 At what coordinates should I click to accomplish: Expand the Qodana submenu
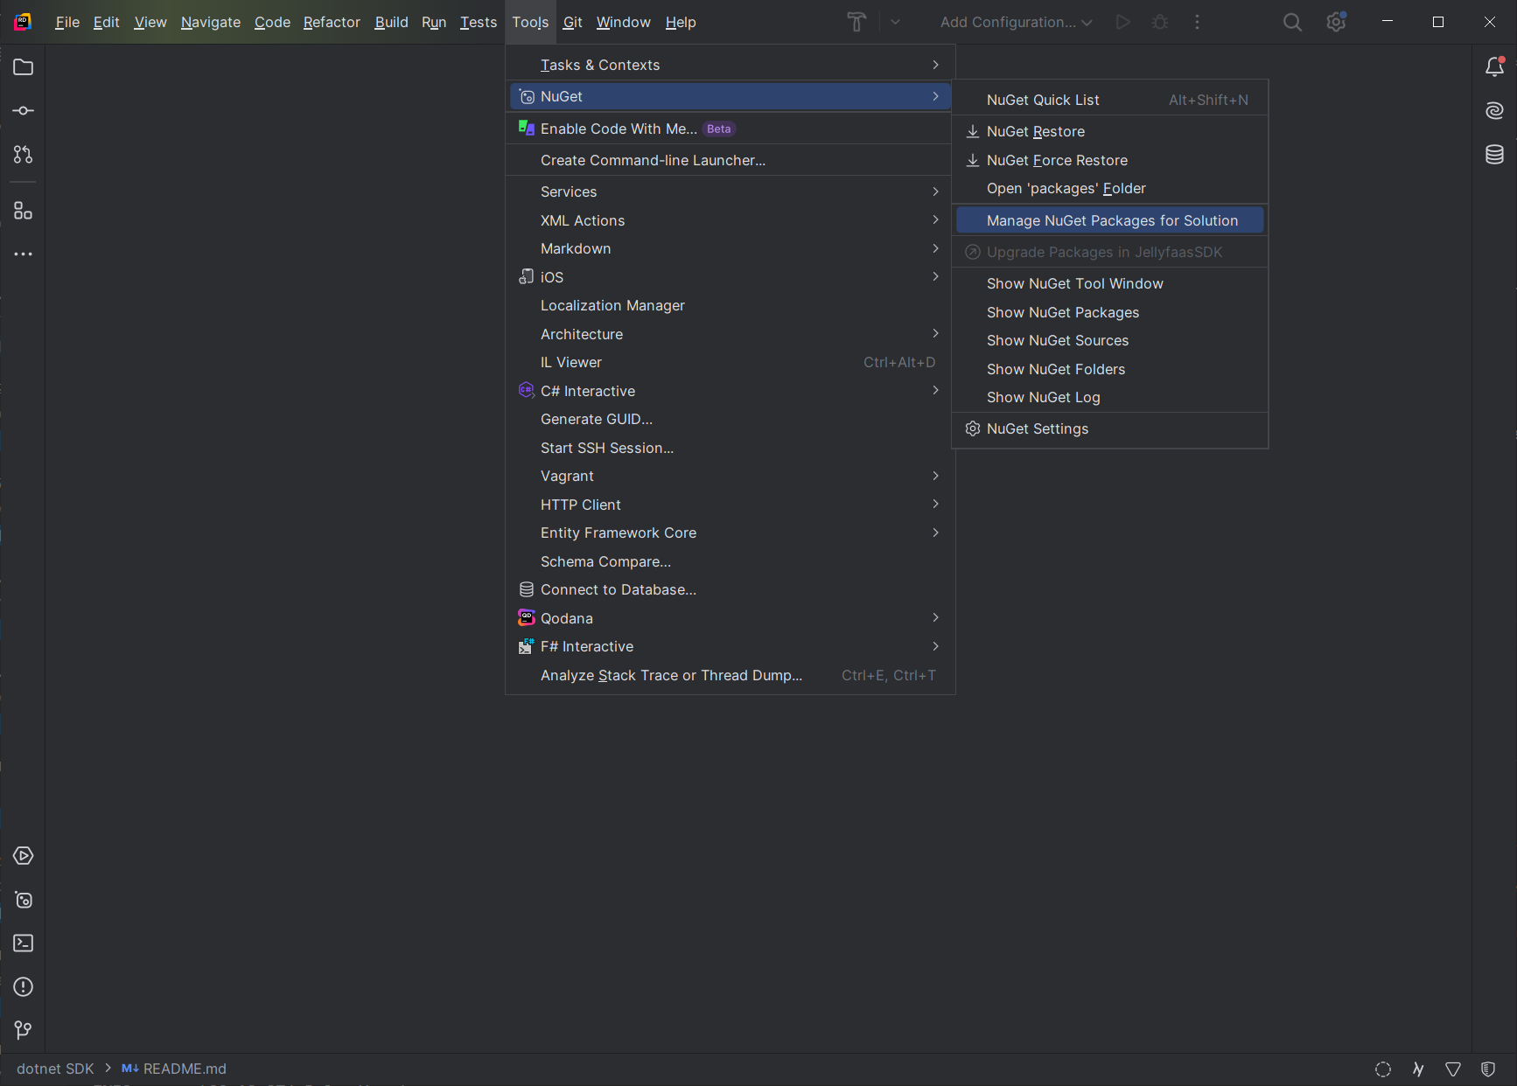click(x=731, y=618)
